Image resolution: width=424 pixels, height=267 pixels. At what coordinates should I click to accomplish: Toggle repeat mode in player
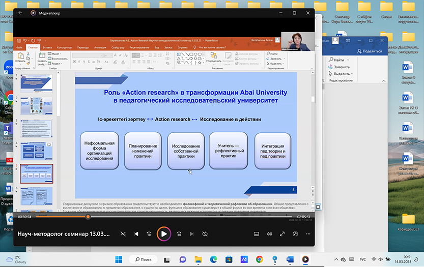pyautogui.click(x=205, y=234)
